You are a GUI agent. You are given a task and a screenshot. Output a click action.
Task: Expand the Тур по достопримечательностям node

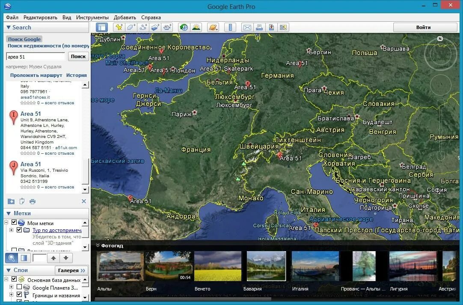pyautogui.click(x=12, y=230)
